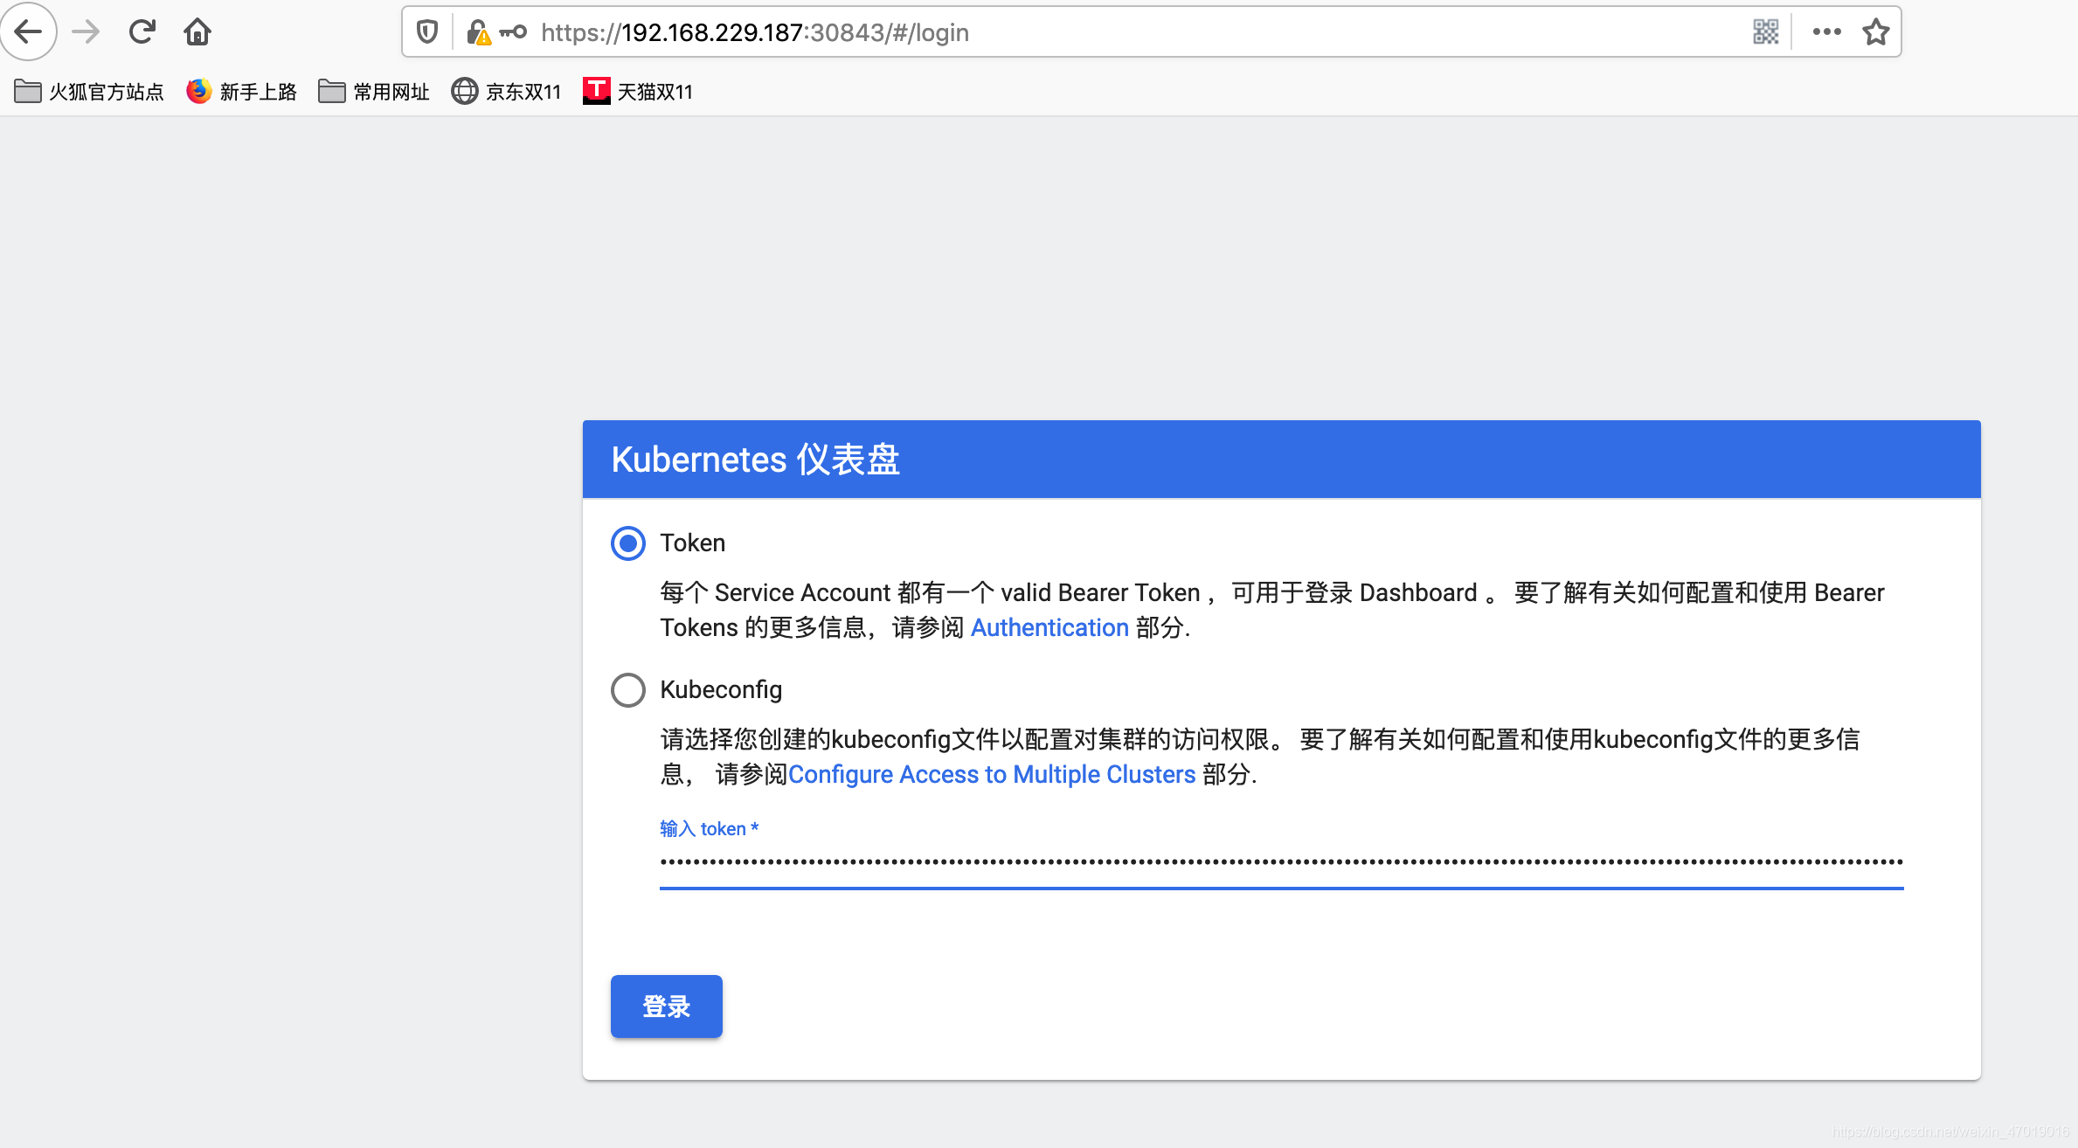Image resolution: width=2078 pixels, height=1148 pixels.
Task: Open the Authentication documentation link
Action: pos(1049,627)
